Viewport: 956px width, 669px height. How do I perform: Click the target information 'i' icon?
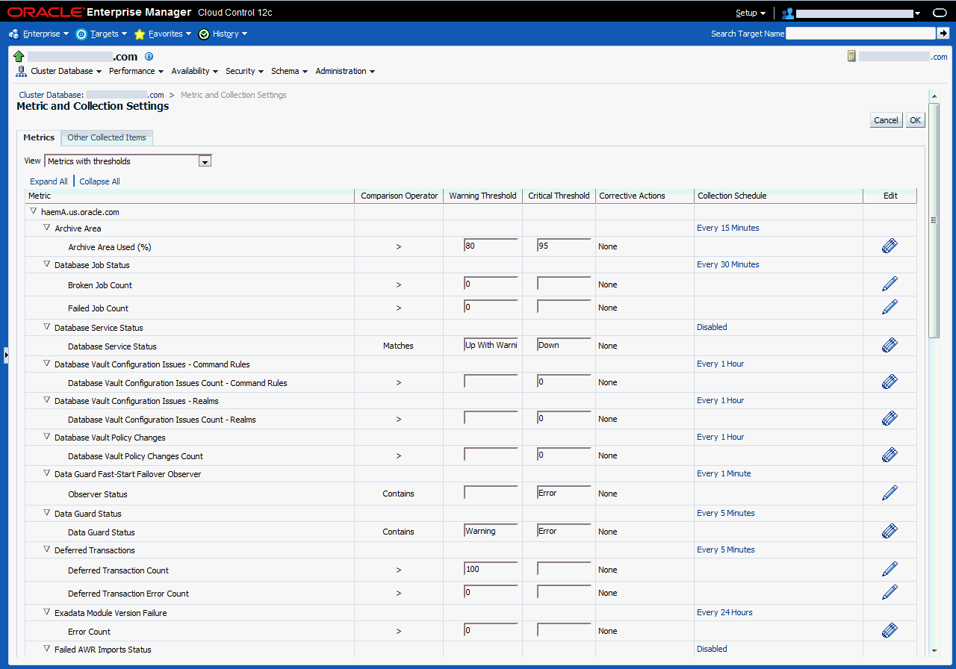pyautogui.click(x=149, y=57)
